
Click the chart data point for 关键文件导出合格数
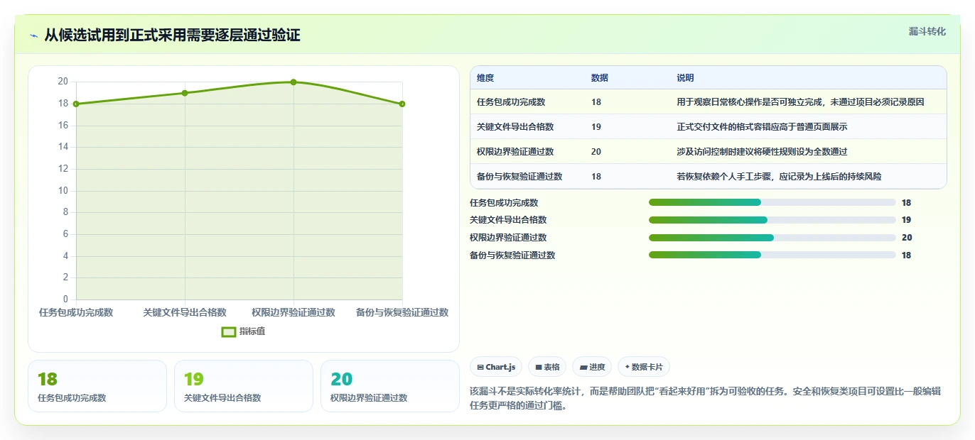coord(185,93)
